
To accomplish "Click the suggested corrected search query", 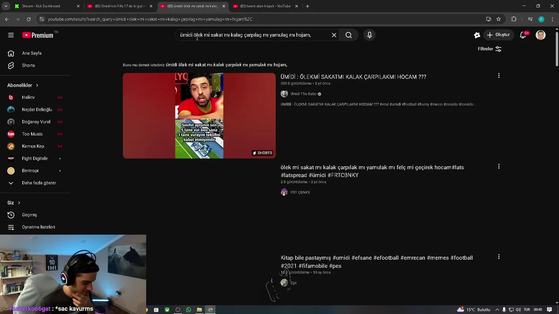I will (x=226, y=65).
